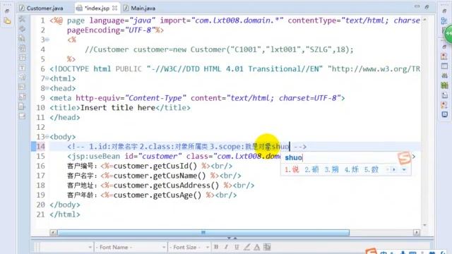Click the horizontal scrollbar's right arrow
The width and height of the screenshot is (452, 254).
coord(417,232)
